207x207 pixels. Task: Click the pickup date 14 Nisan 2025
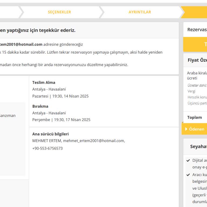tap(76, 96)
